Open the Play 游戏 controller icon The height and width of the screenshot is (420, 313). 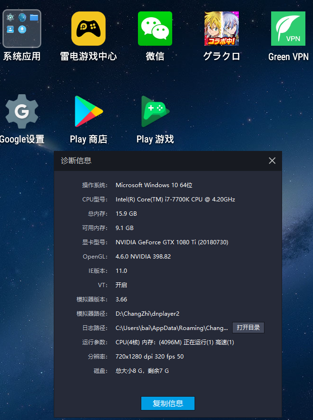[155, 111]
